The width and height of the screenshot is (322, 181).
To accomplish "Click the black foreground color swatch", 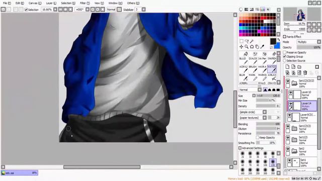I will (x=273, y=41).
